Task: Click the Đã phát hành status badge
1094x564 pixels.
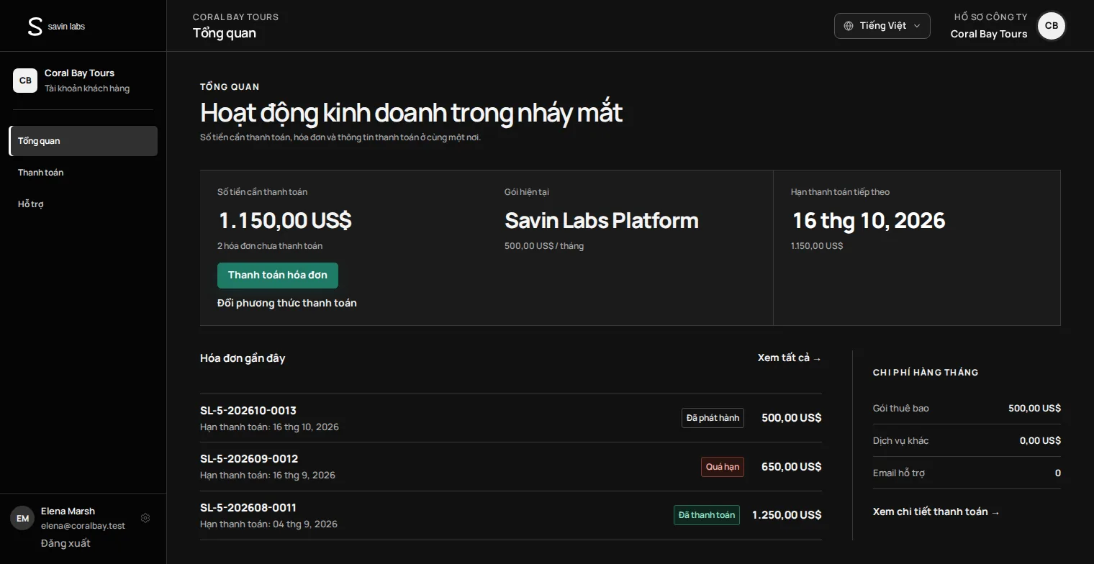Action: pos(713,418)
